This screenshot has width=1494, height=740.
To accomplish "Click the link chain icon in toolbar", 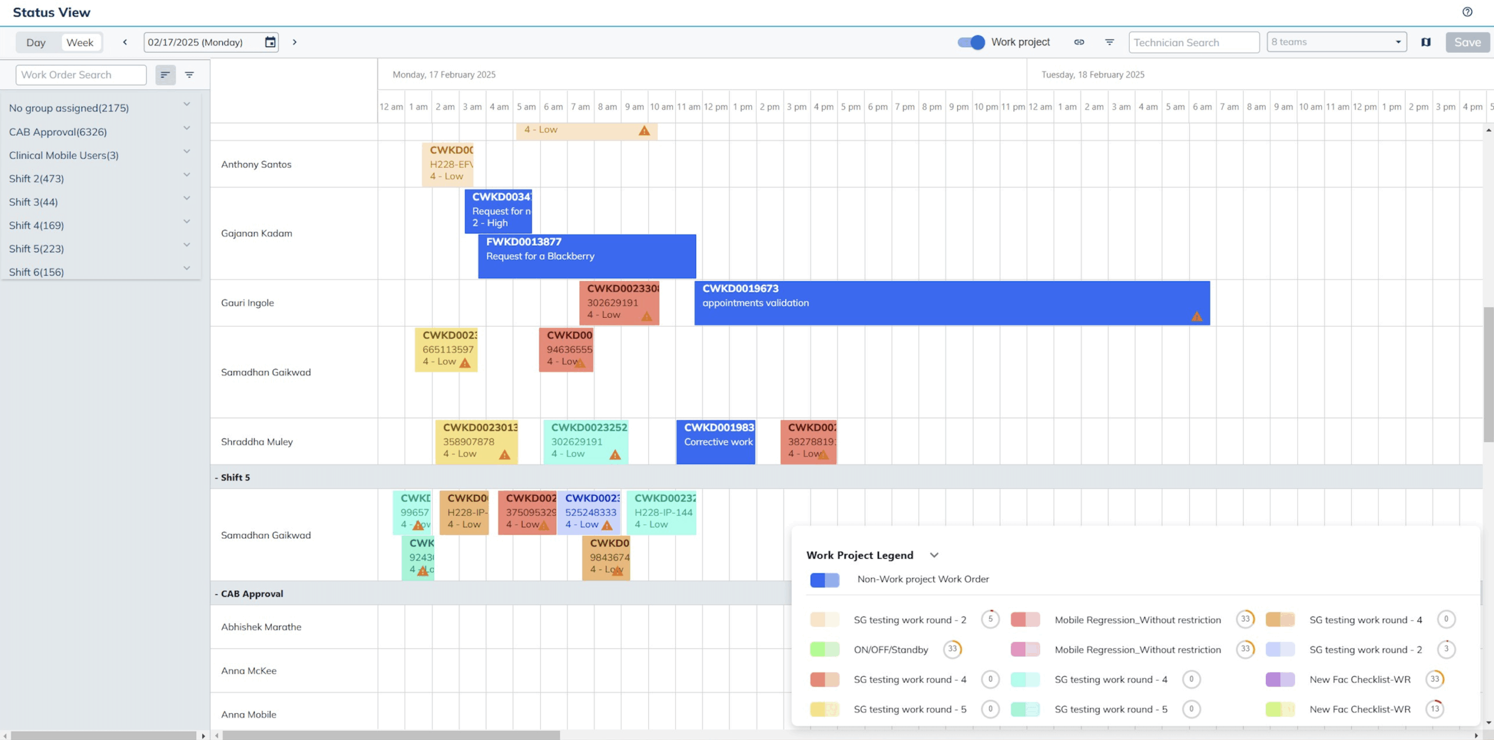I will tap(1079, 42).
